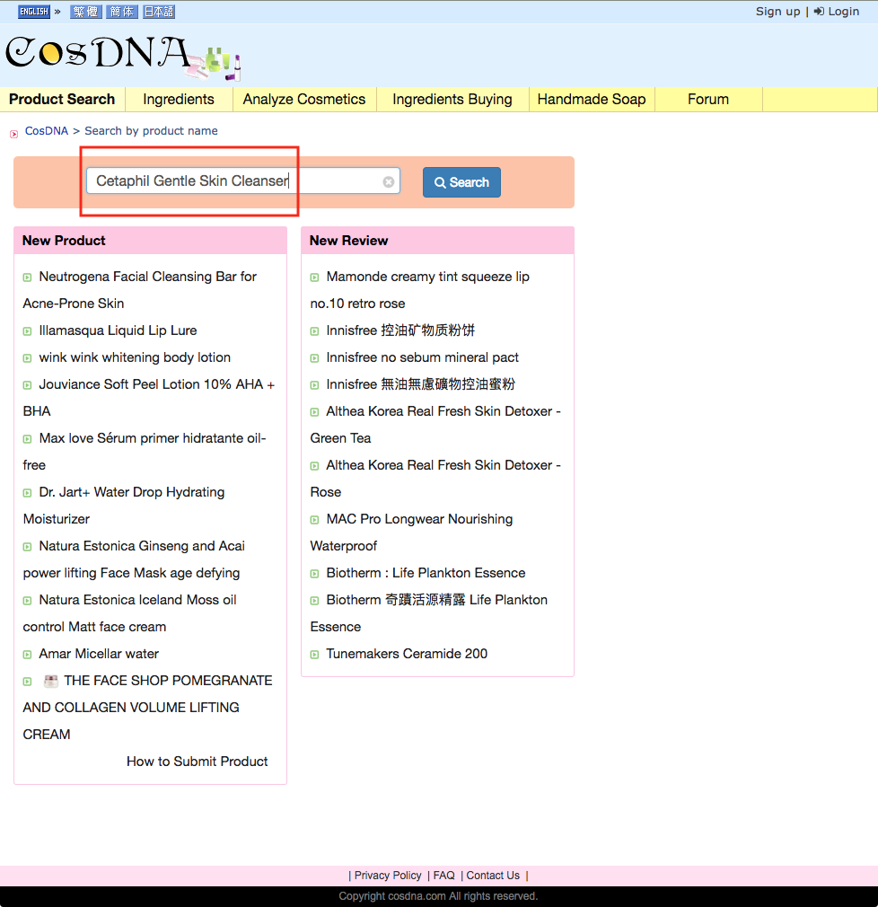Switch language to Japanese 日本語
This screenshot has height=907, width=878.
159,12
